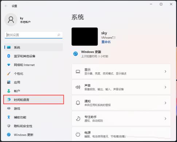
Task: Click 上次检查时间 status text
Action: (x=95, y=56)
